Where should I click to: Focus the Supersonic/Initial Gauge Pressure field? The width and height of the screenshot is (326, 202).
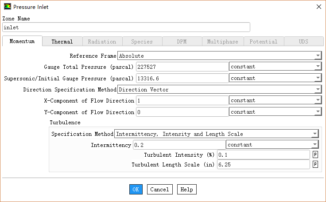click(x=182, y=78)
